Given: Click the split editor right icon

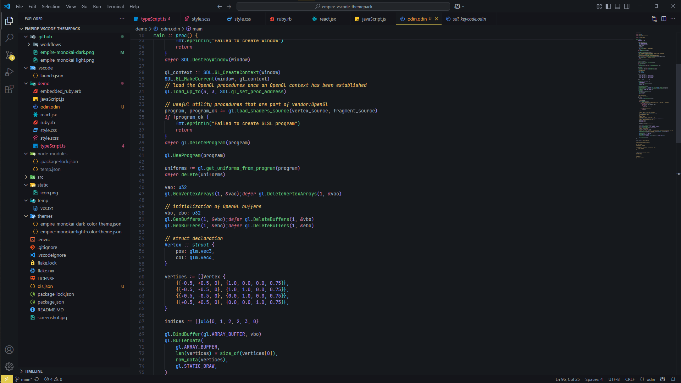Looking at the screenshot, I should click(x=664, y=19).
